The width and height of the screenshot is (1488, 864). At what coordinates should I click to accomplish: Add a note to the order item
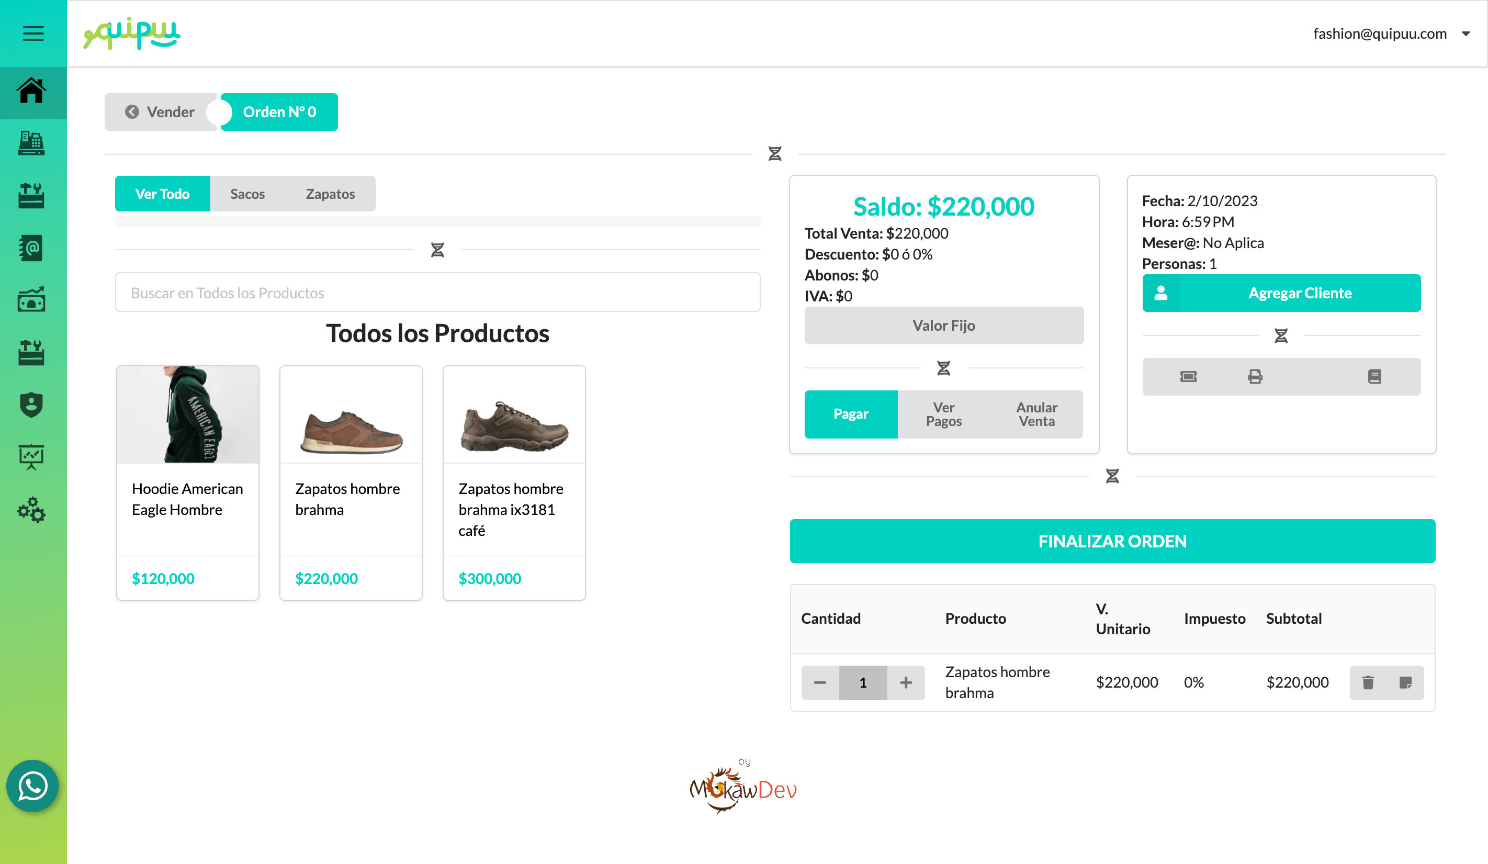(1405, 682)
